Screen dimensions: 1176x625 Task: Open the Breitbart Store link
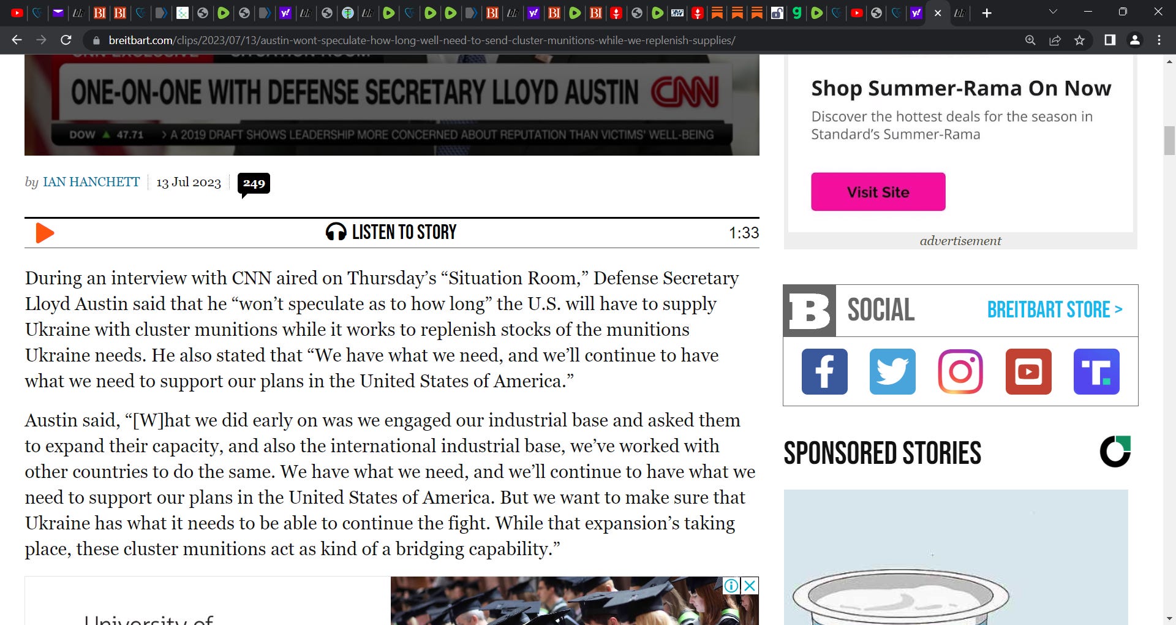click(x=1055, y=310)
